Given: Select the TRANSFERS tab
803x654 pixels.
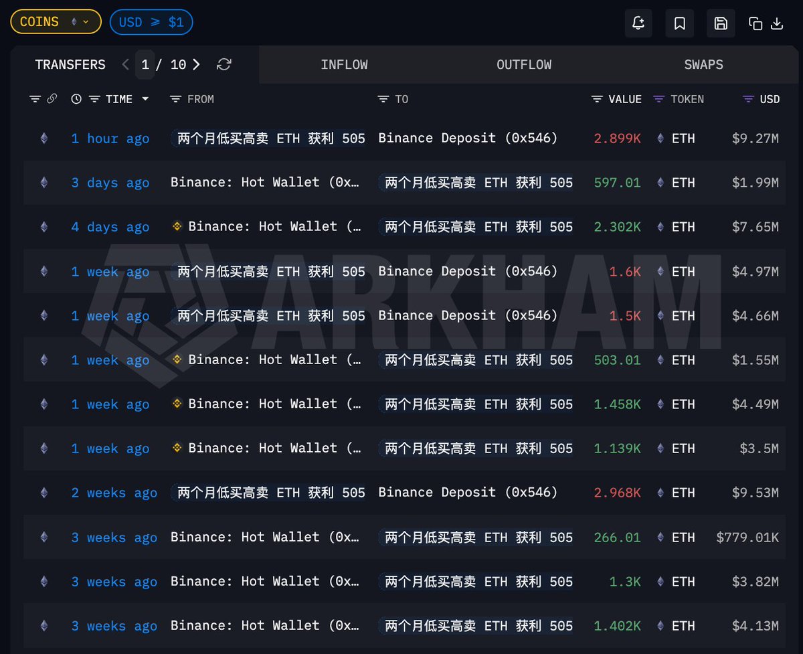Looking at the screenshot, I should [70, 65].
